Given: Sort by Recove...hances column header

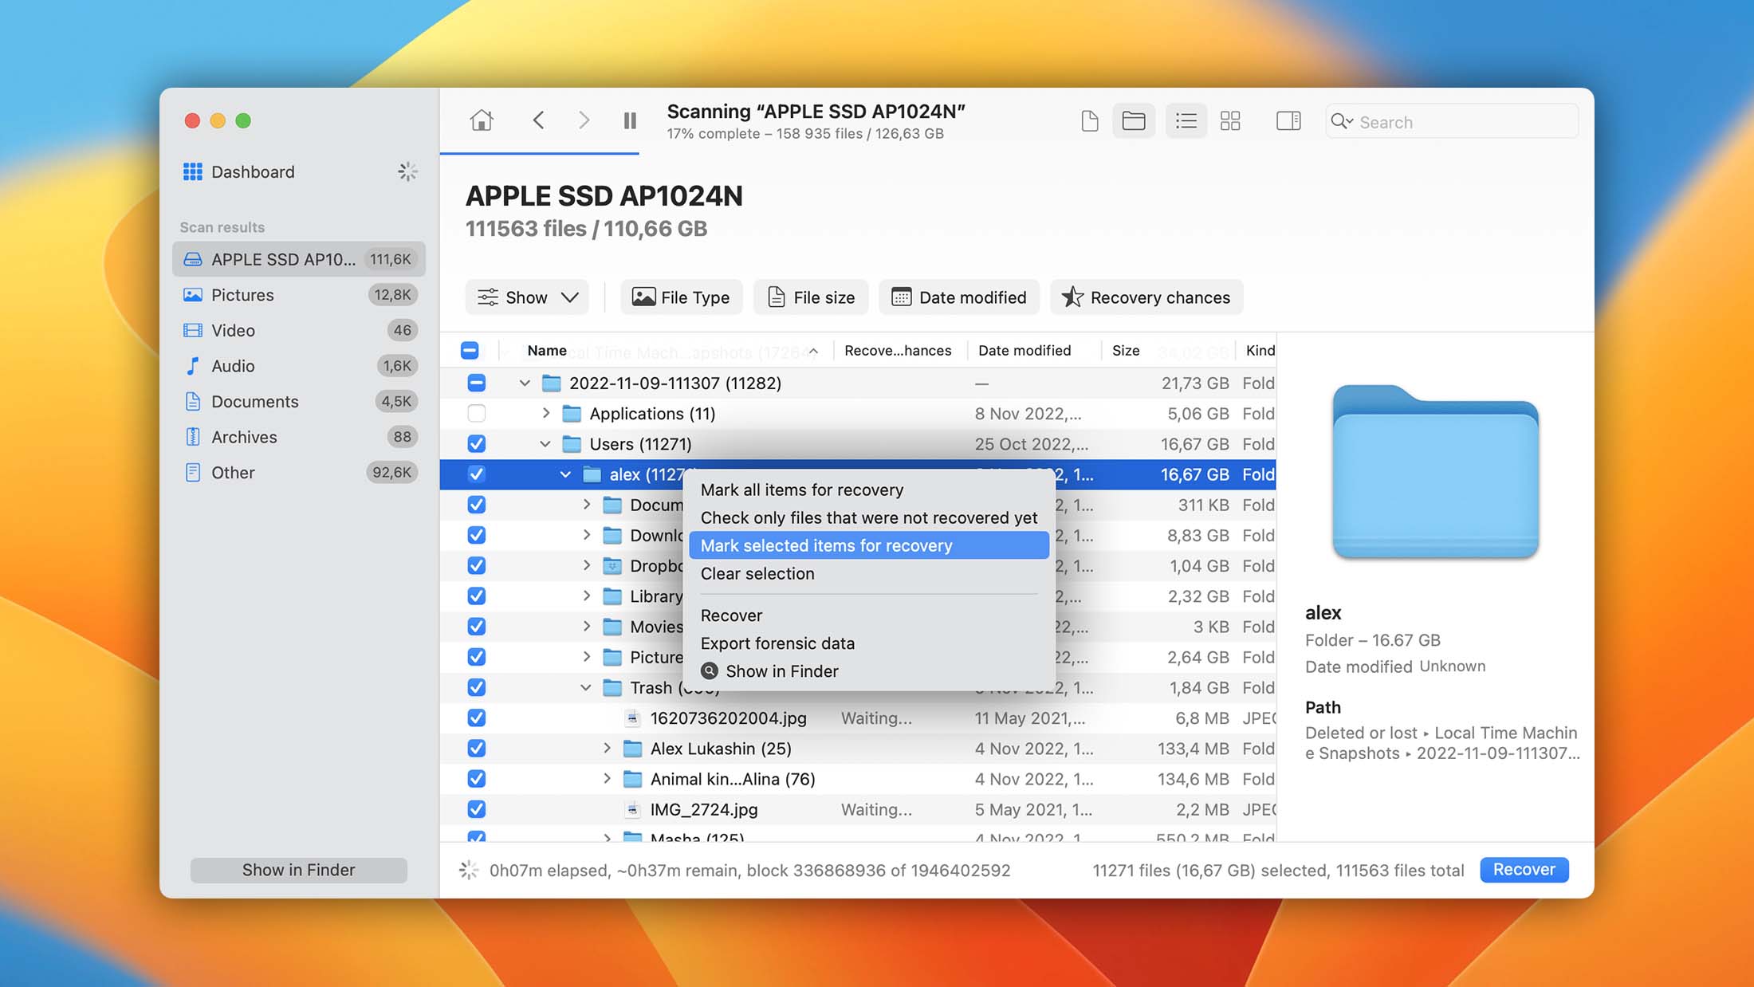Looking at the screenshot, I should click(x=899, y=350).
